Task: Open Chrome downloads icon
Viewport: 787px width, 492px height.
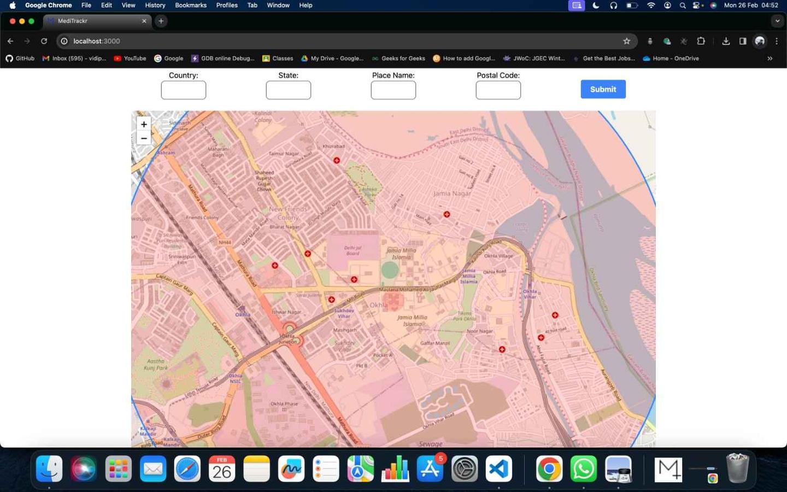Action: [726, 41]
